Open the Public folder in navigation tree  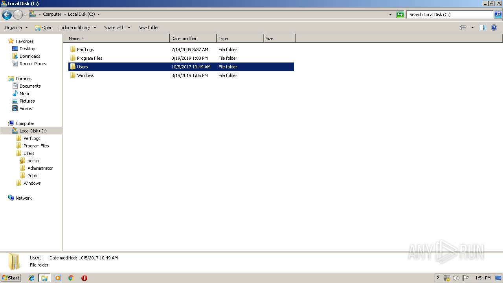33,176
